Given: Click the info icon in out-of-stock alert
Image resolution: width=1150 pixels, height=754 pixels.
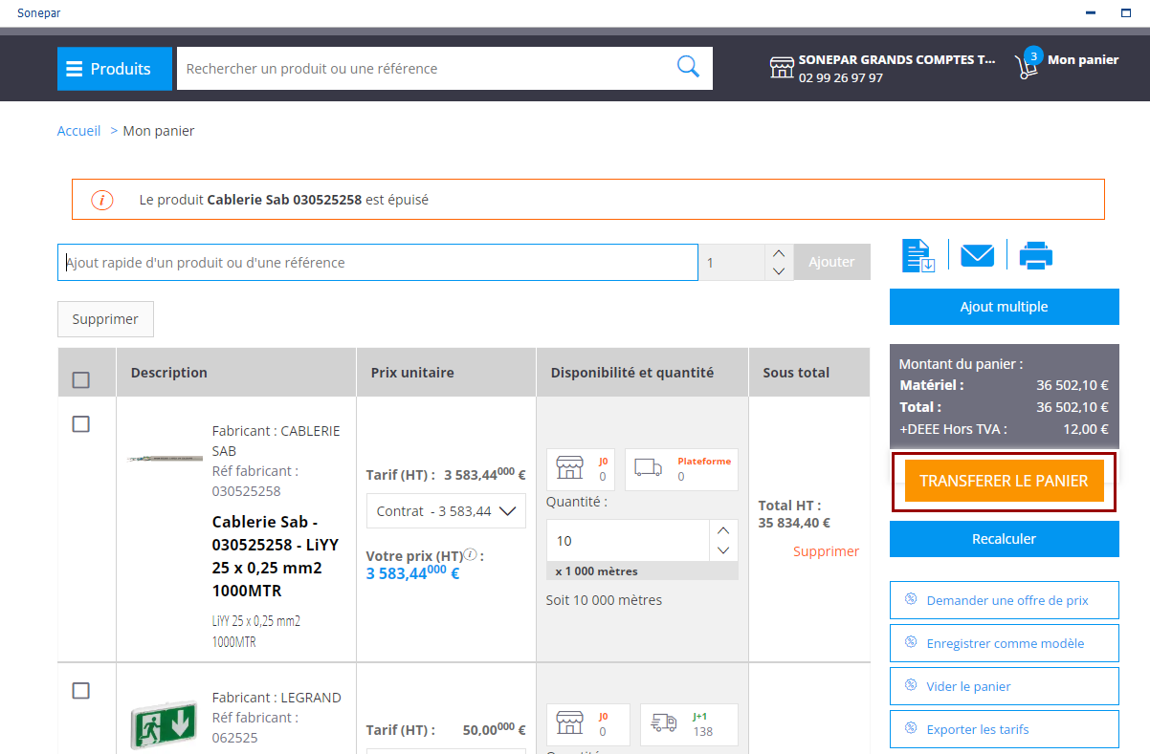Looking at the screenshot, I should tap(102, 200).
